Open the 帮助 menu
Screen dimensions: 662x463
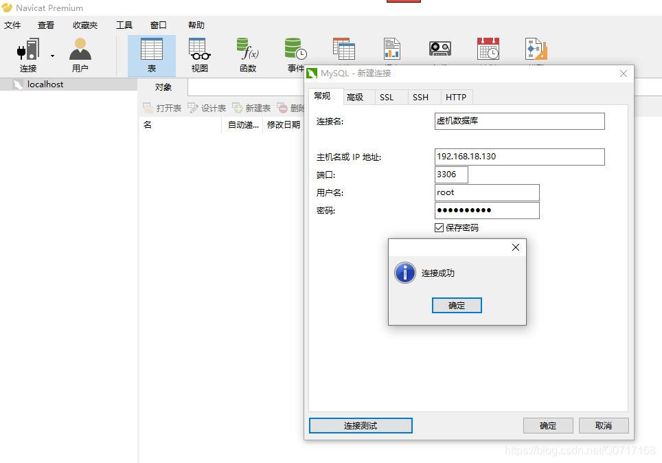196,25
